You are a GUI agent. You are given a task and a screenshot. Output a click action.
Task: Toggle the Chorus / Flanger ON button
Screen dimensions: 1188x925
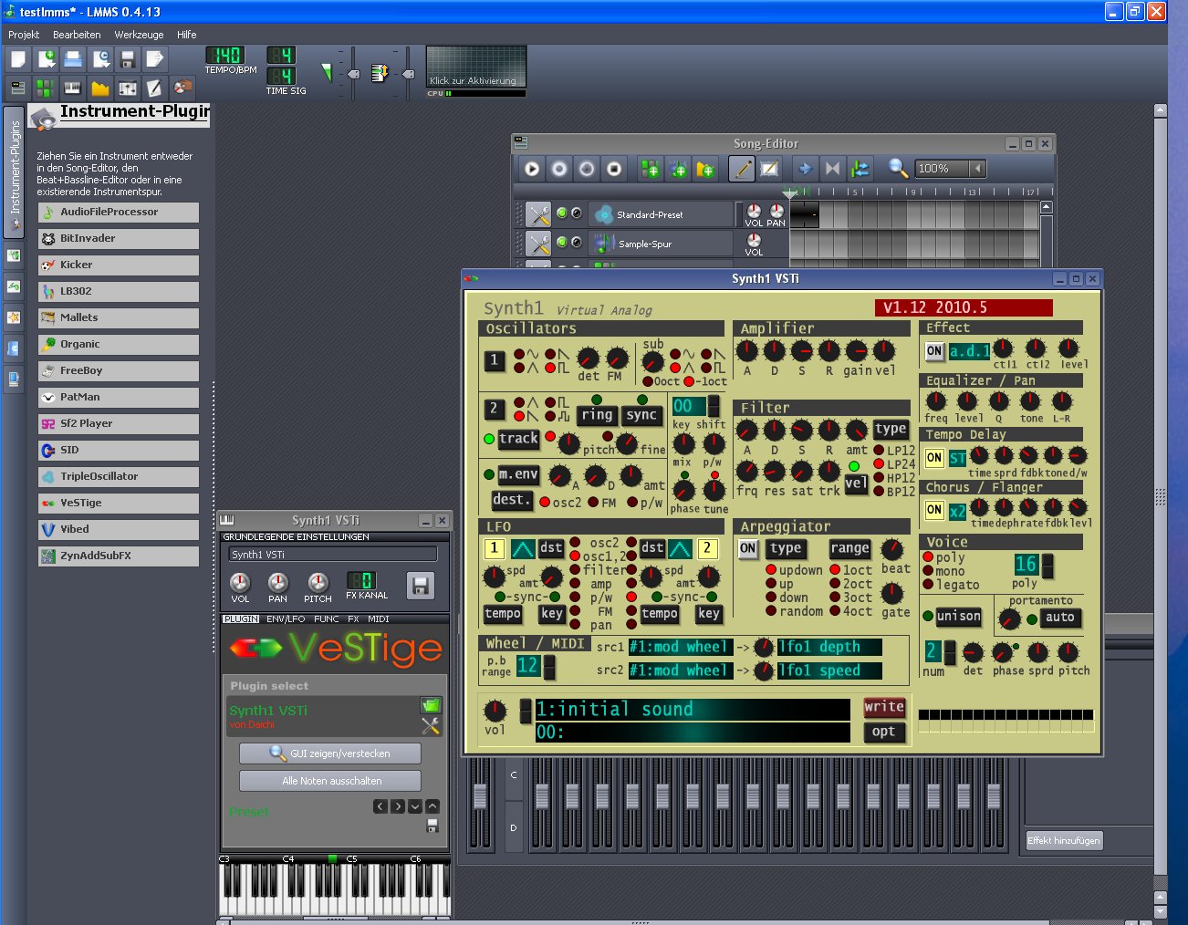[934, 511]
